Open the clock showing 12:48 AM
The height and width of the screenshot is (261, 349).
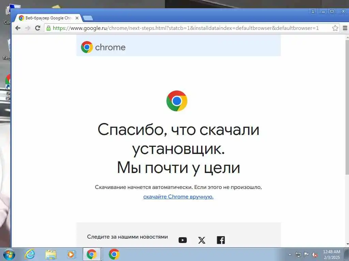pyautogui.click(x=332, y=254)
